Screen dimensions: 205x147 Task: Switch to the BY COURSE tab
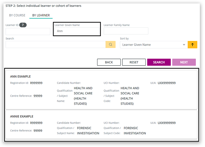pos(17,15)
